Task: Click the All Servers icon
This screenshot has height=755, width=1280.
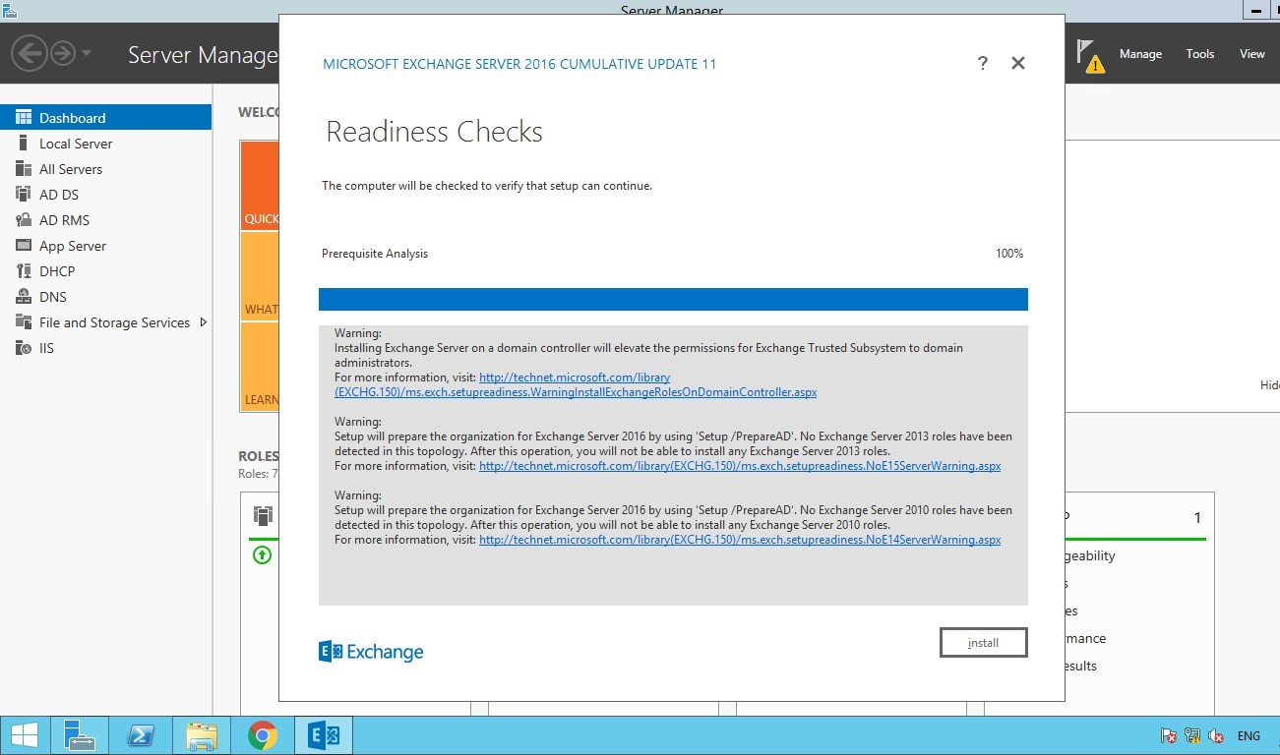Action: pyautogui.click(x=23, y=169)
